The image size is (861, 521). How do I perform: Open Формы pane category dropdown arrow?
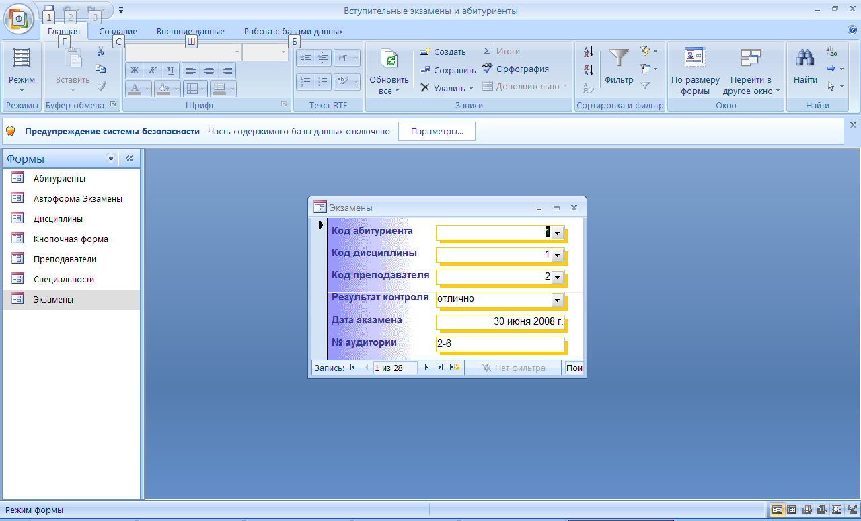click(111, 159)
